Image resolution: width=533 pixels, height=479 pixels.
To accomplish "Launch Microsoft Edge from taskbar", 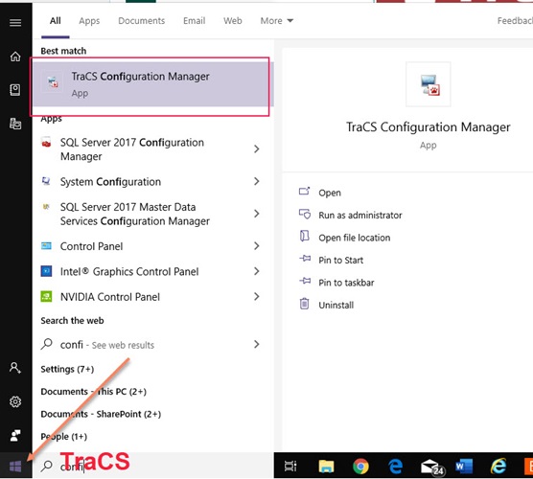I will click(395, 467).
